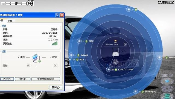Image resolution: width=175 pixels, height=99 pixels.
Task: Click the received packets count 562
Action: (56, 66)
